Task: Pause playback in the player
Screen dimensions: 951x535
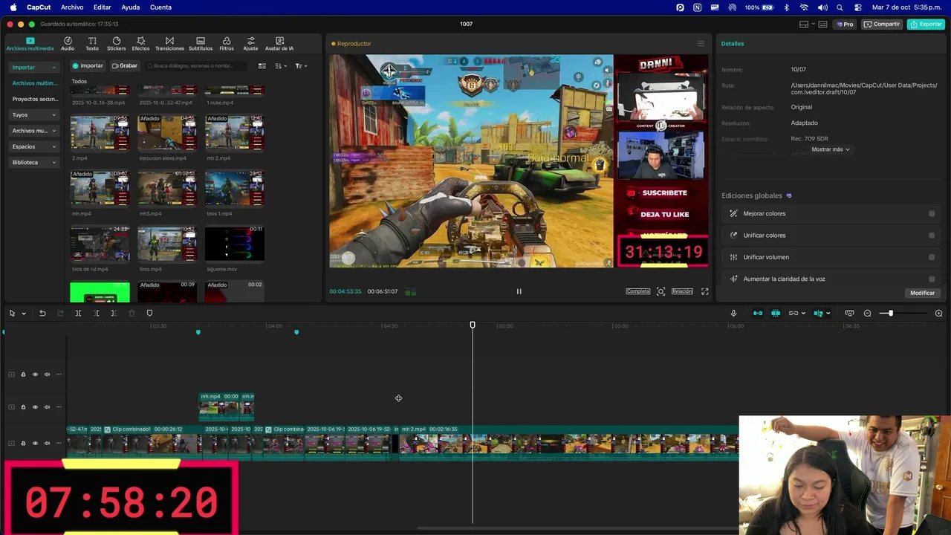Action: click(x=519, y=291)
